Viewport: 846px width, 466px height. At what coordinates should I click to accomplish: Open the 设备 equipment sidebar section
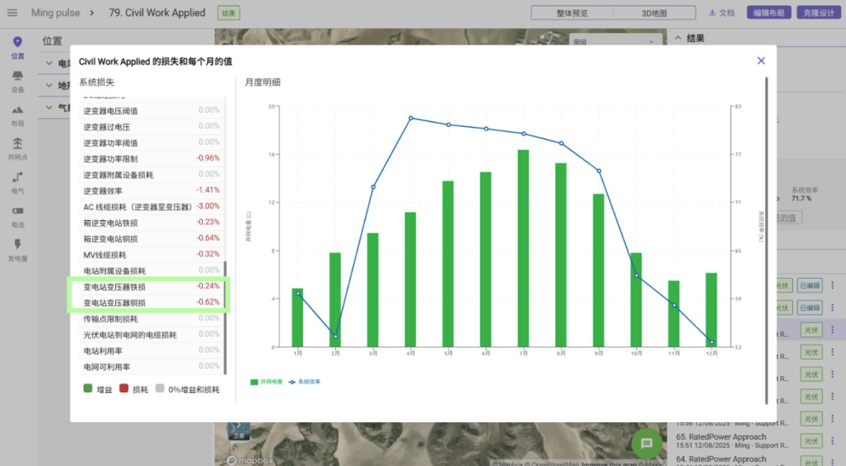tap(17, 81)
